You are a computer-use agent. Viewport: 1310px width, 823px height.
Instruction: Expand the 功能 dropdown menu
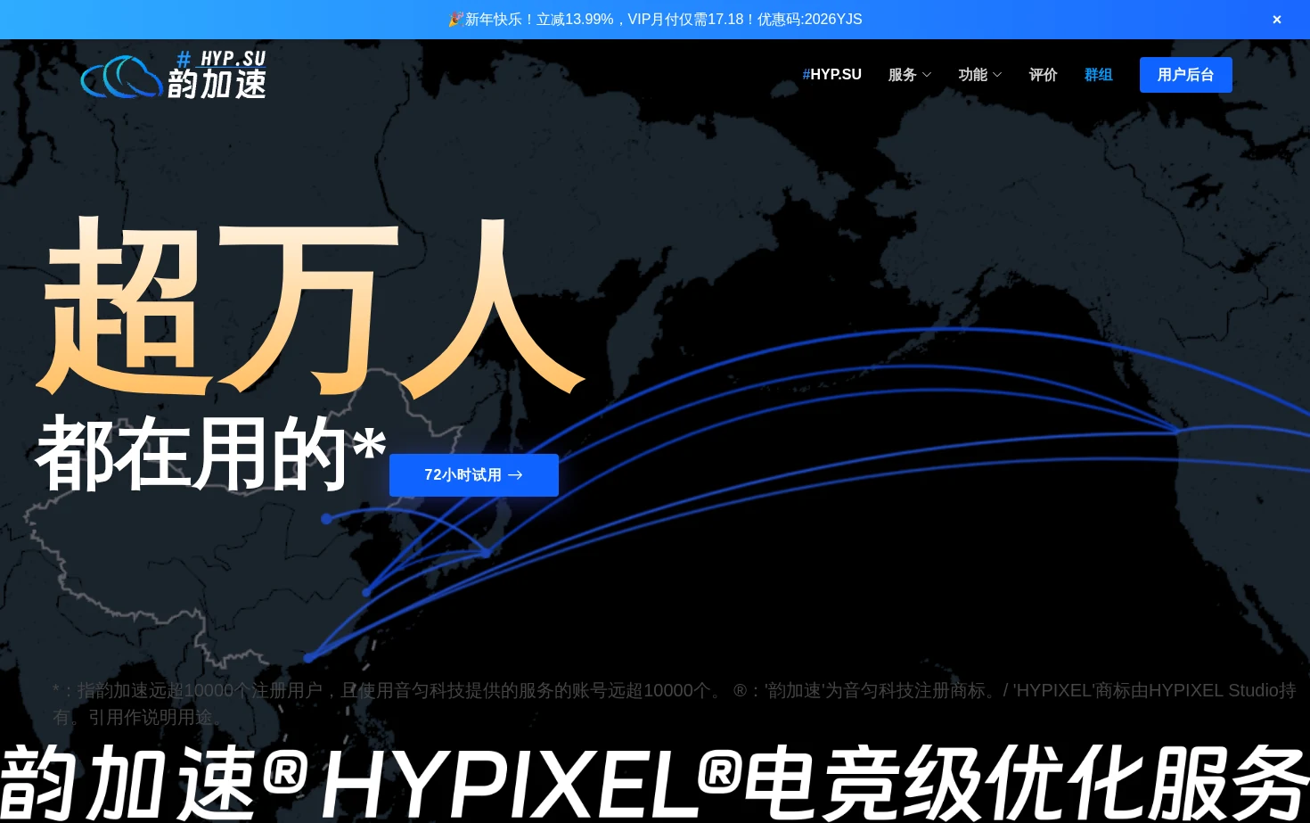(x=980, y=75)
